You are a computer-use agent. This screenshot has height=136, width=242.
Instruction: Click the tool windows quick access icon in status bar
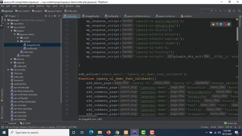(x=3, y=127)
